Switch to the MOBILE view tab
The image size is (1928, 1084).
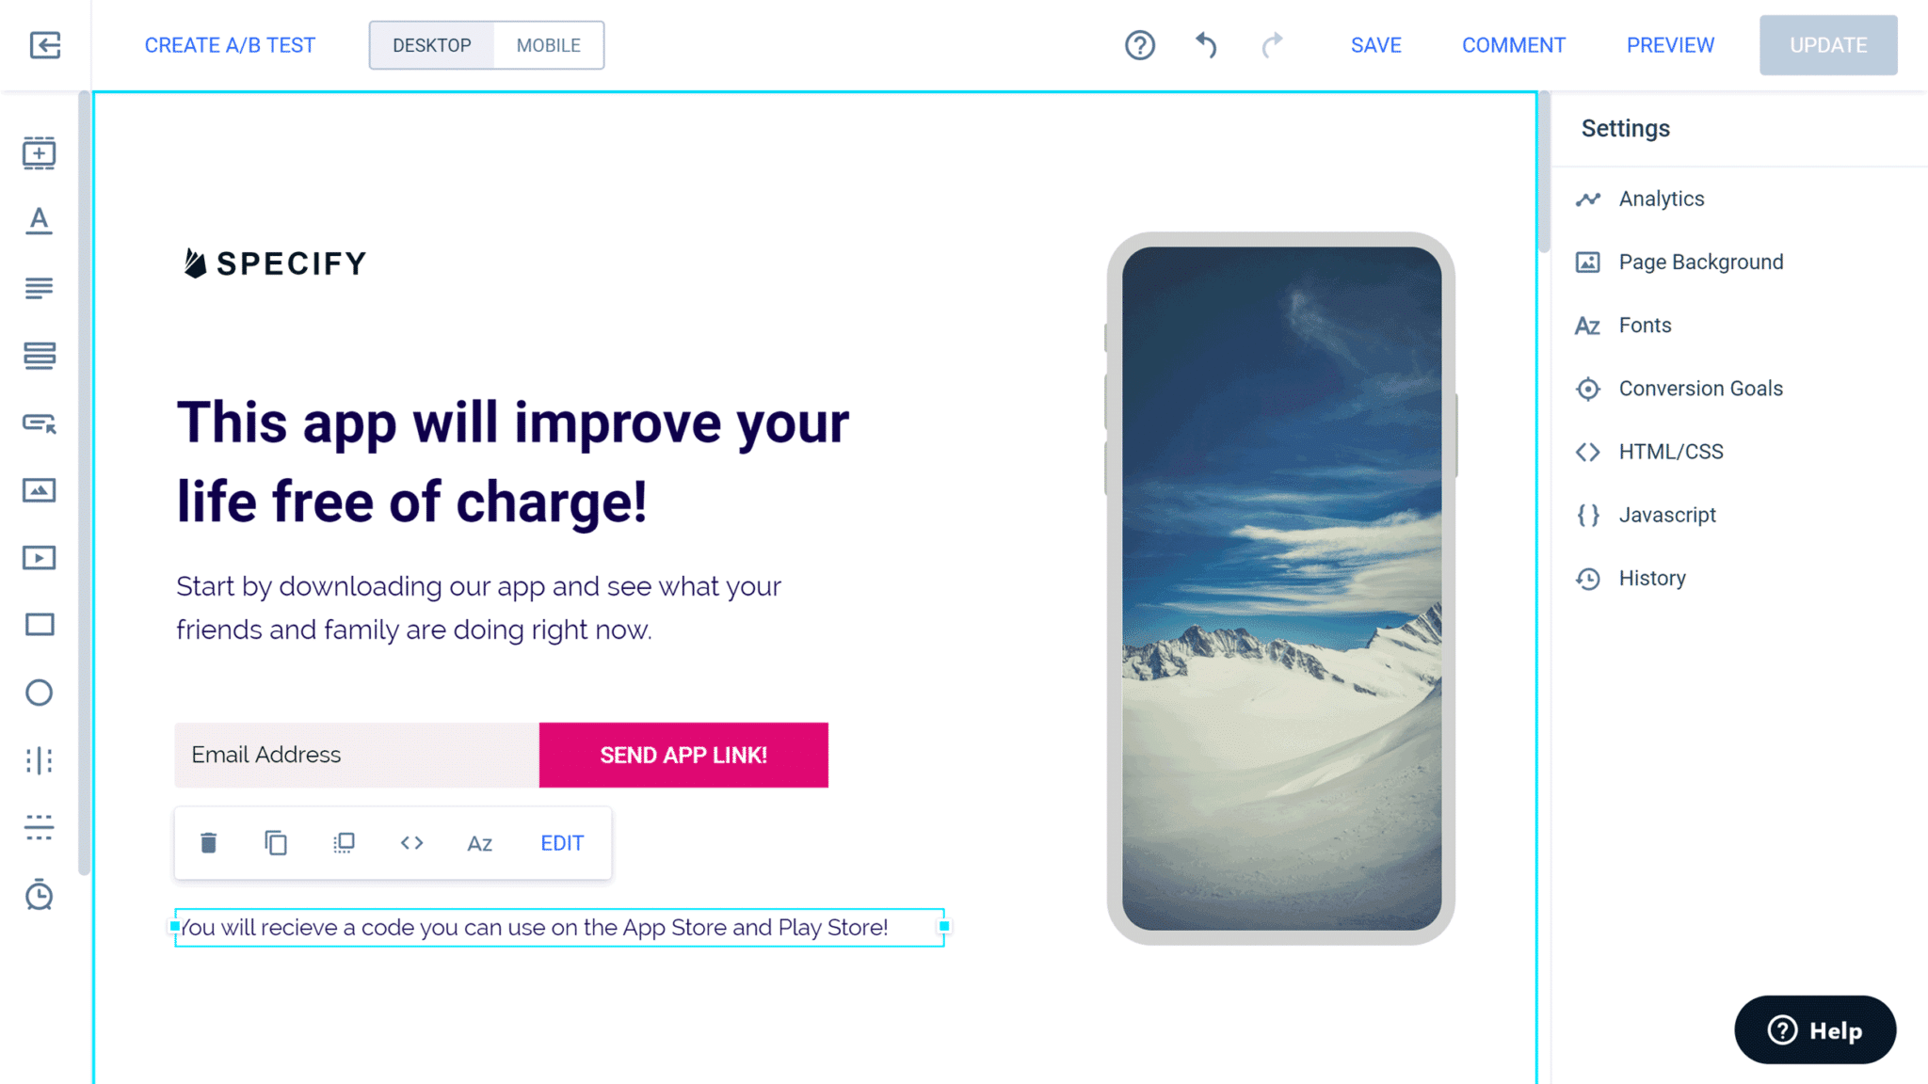(x=548, y=45)
